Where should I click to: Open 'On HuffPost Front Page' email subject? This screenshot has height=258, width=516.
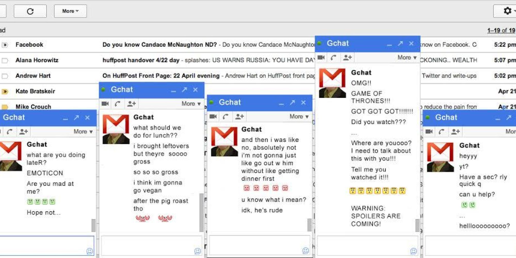[x=161, y=76]
